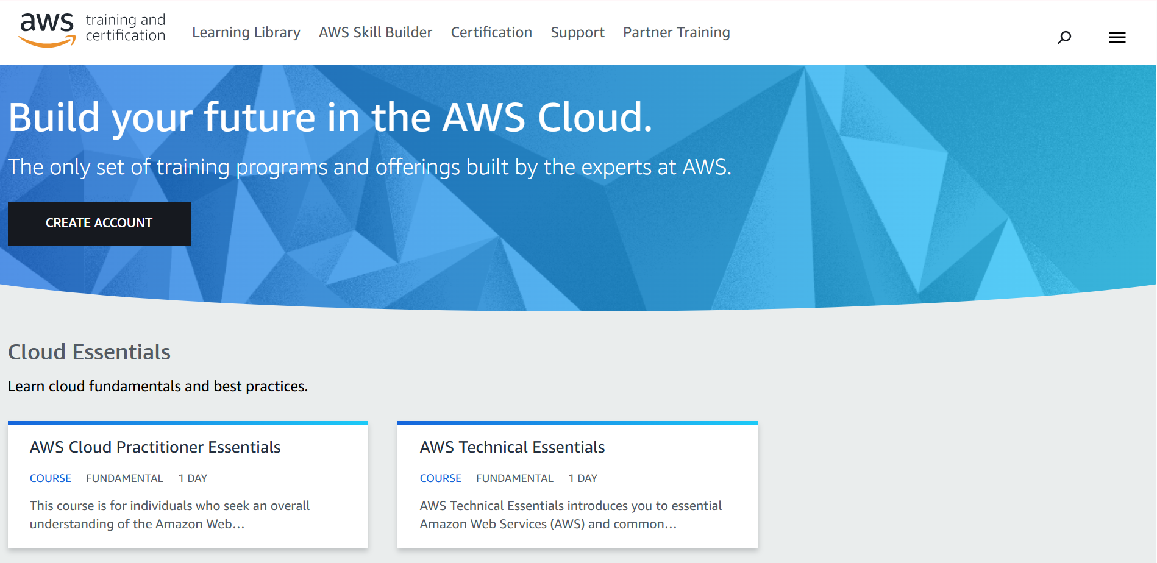Click the Technical Essentials card description text
The height and width of the screenshot is (563, 1157).
pyautogui.click(x=570, y=515)
